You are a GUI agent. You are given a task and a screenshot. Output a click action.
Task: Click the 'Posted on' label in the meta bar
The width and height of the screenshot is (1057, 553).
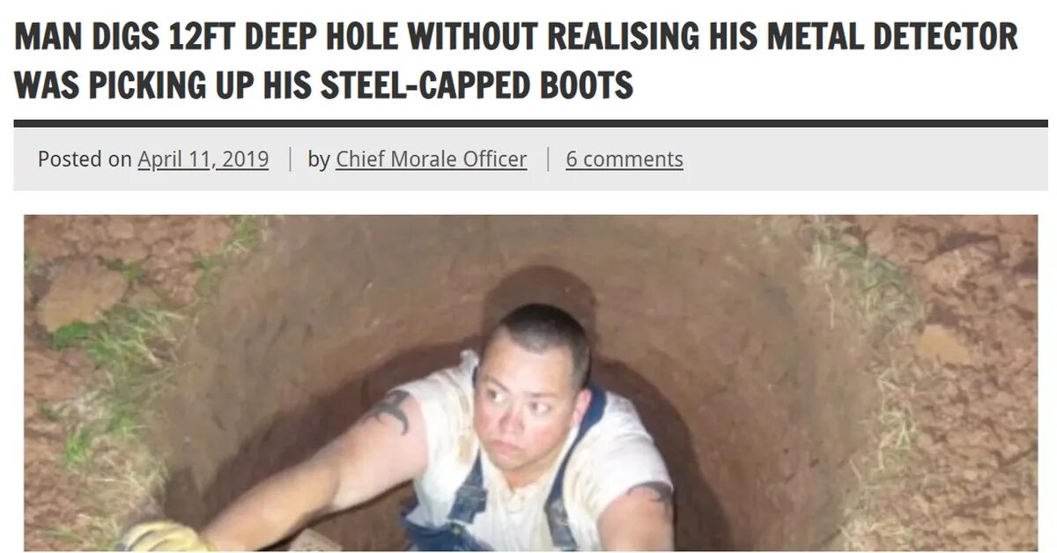[x=85, y=159]
